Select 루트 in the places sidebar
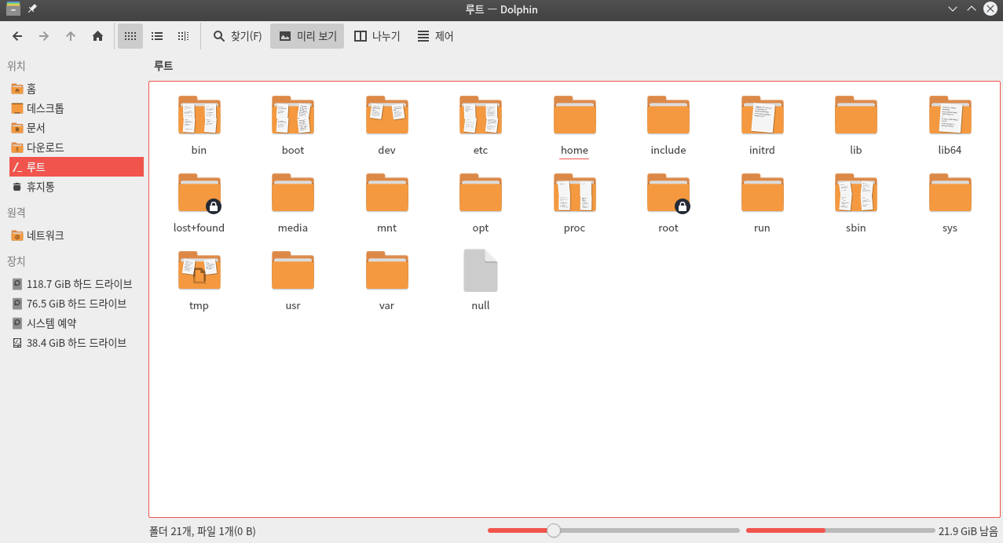 pos(76,167)
